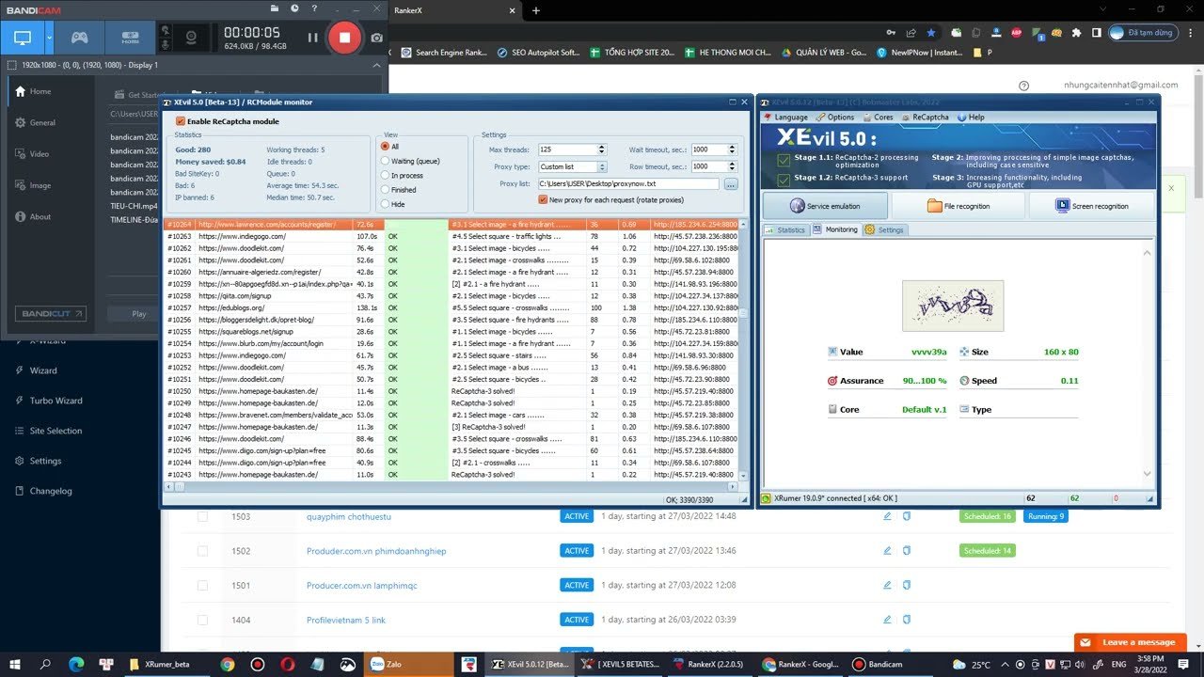Open Bandicam output folder icon
Image resolution: width=1204 pixels, height=677 pixels.
(x=276, y=8)
